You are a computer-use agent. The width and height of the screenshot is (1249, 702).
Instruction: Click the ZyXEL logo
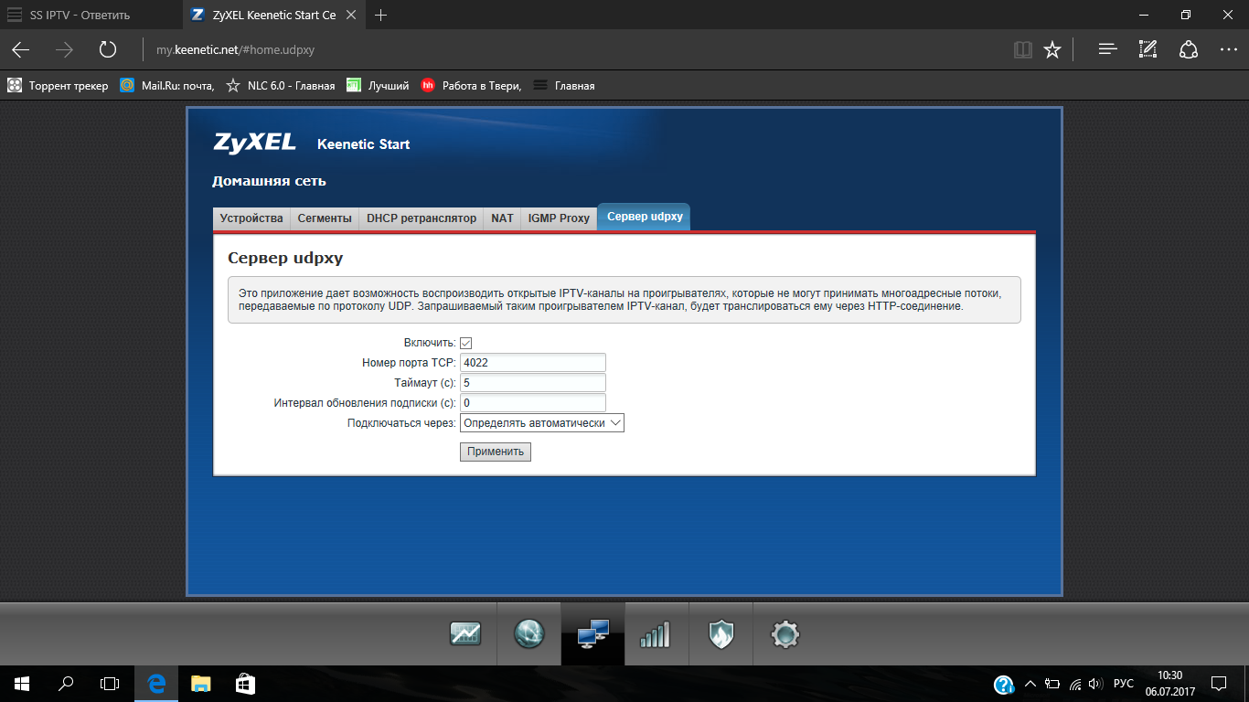point(255,143)
